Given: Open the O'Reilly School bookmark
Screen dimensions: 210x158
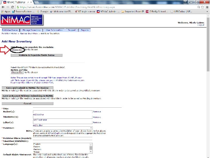Looking at the screenshot, I should (x=157, y=11).
